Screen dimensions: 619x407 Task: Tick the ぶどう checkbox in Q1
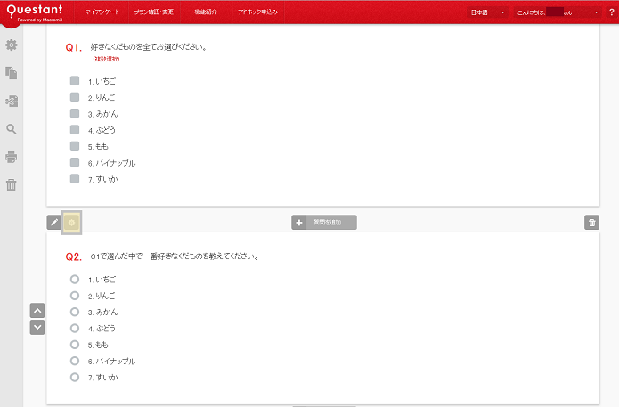tap(75, 130)
